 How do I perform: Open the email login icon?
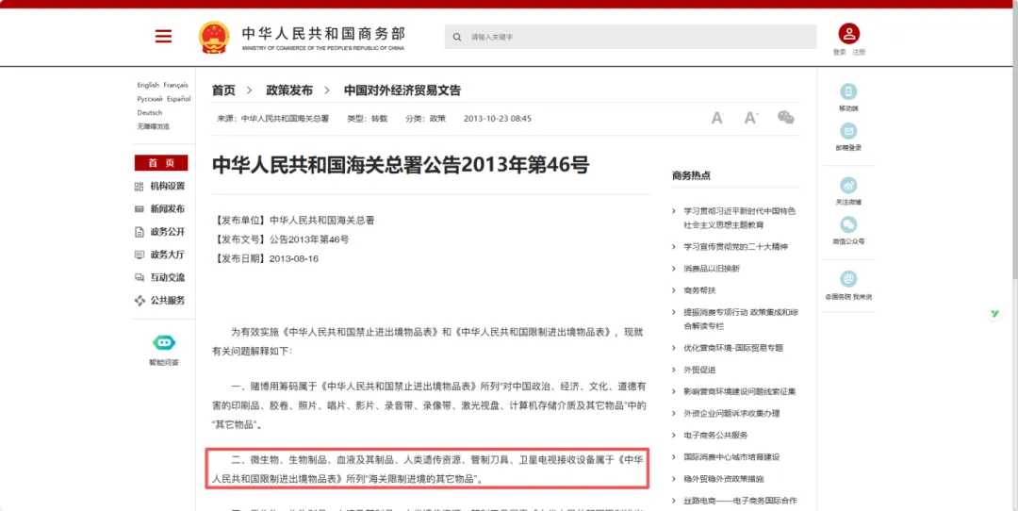point(848,131)
